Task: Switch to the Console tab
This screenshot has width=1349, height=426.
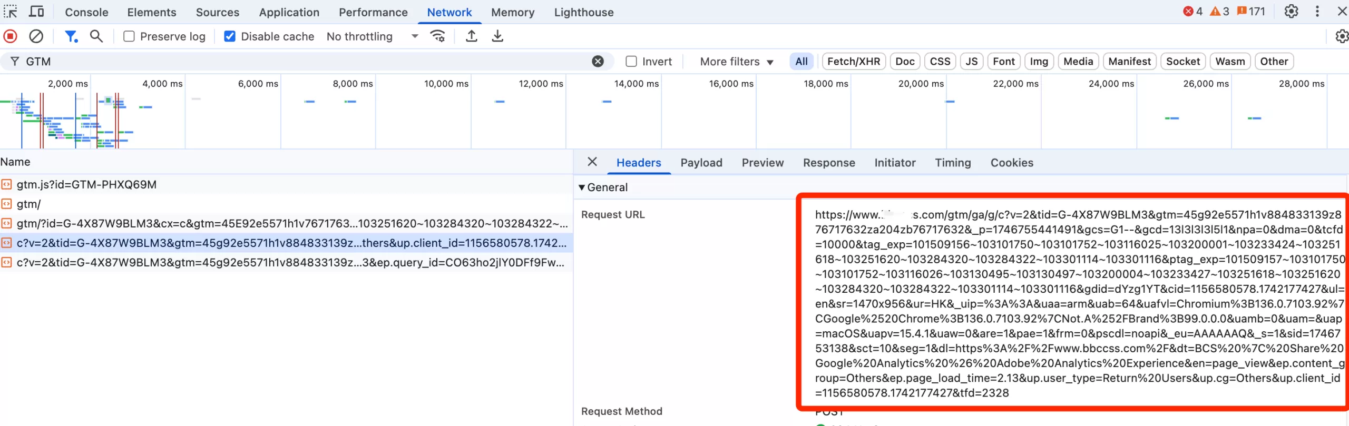Action: pyautogui.click(x=86, y=12)
